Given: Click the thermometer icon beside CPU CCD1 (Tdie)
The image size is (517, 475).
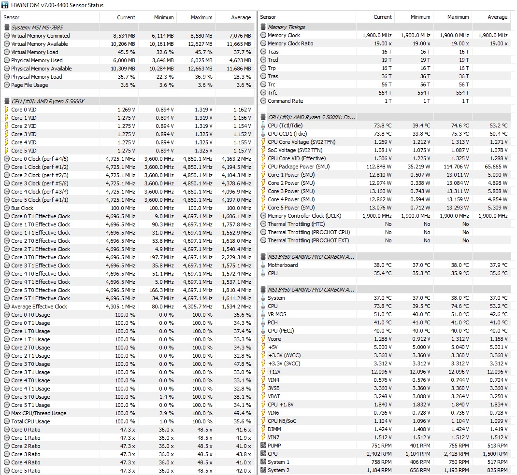Looking at the screenshot, I should pyautogui.click(x=263, y=133).
